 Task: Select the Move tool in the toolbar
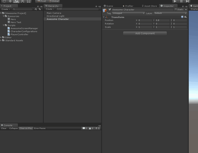(x=10, y=1)
